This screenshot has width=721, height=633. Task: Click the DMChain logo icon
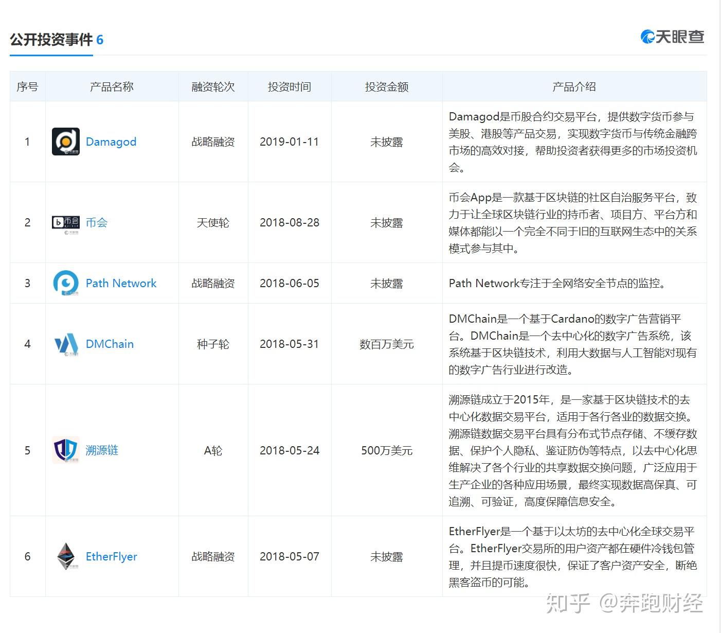pos(66,344)
